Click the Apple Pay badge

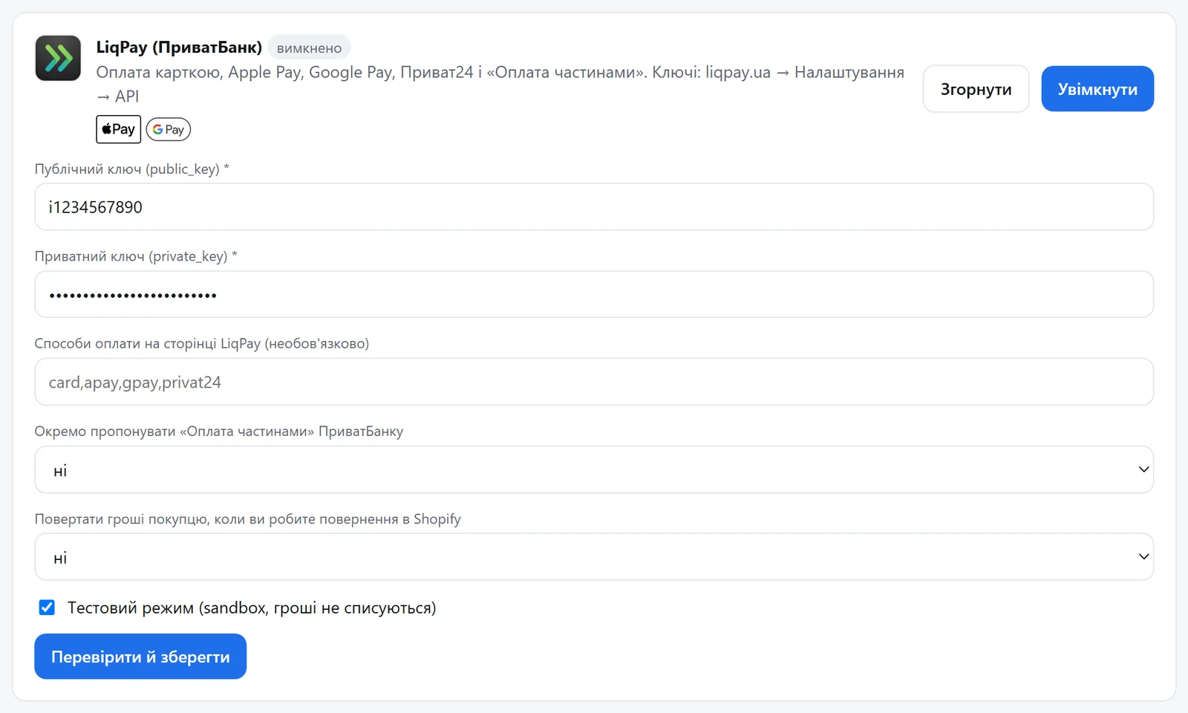click(118, 129)
